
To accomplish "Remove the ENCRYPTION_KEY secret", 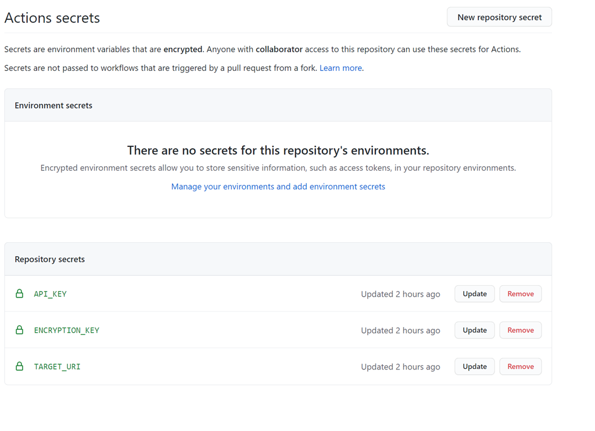I will click(520, 330).
